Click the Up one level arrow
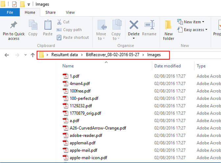The image size is (221, 163). coord(33,55)
